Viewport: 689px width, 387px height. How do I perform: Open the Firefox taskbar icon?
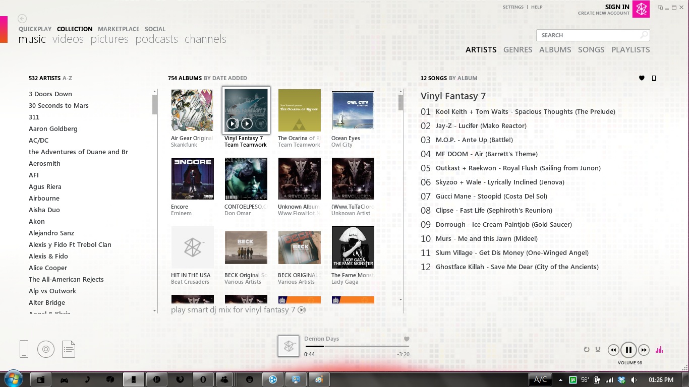pos(180,379)
